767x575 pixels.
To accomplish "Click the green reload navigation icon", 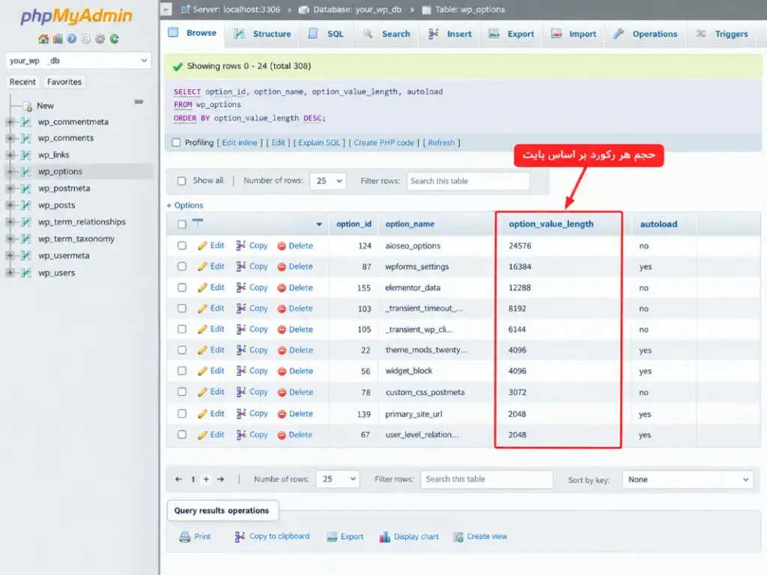I will pyautogui.click(x=115, y=39).
